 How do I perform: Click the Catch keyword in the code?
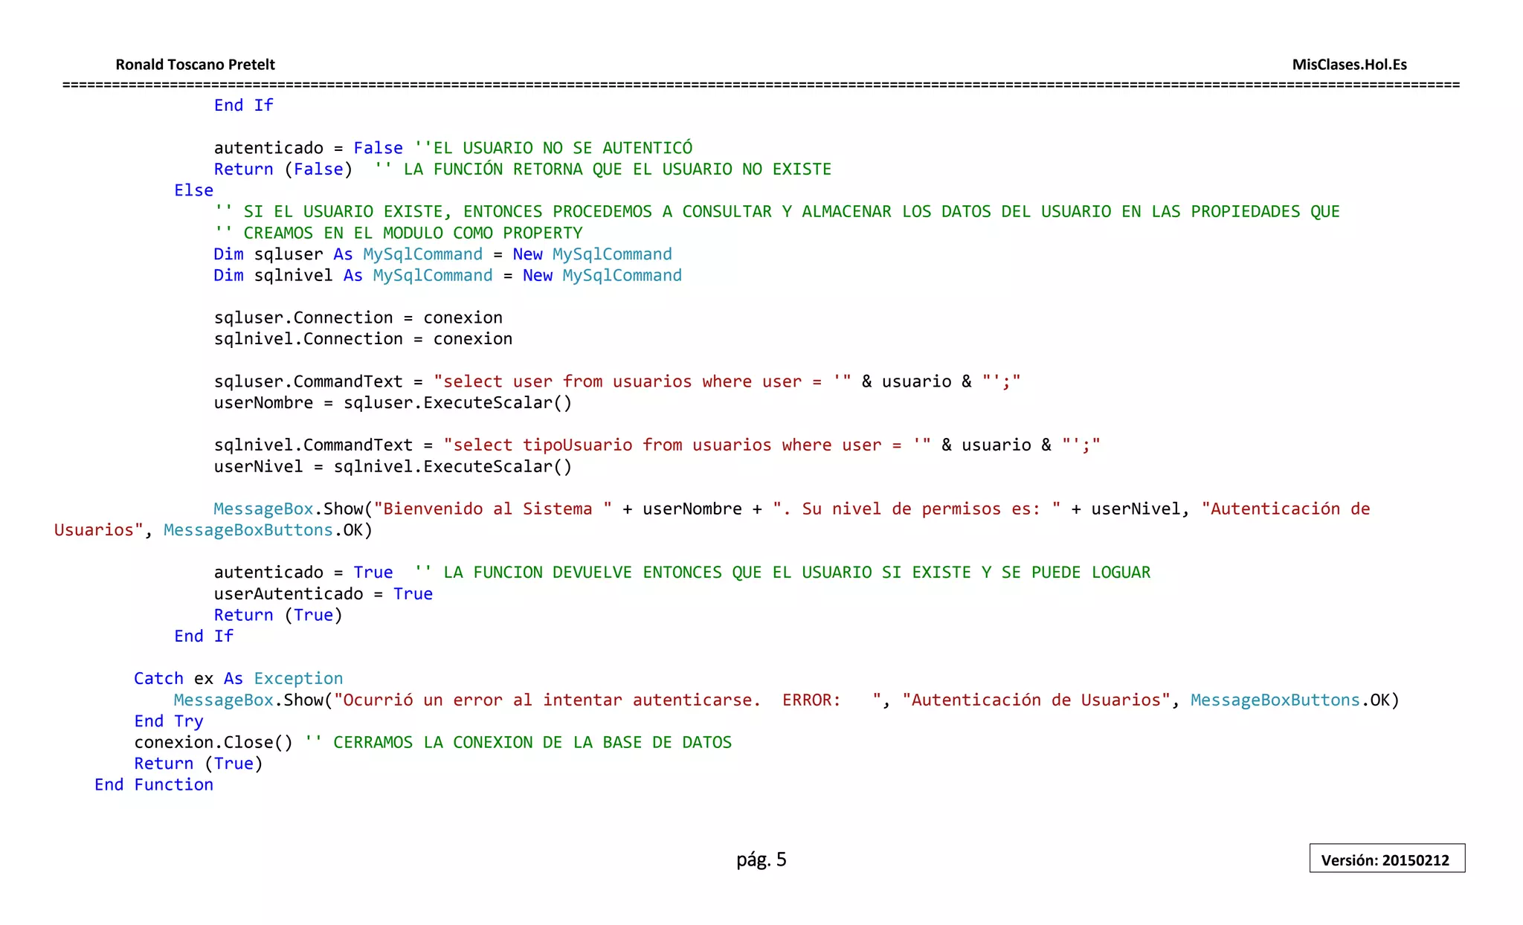tap(158, 678)
